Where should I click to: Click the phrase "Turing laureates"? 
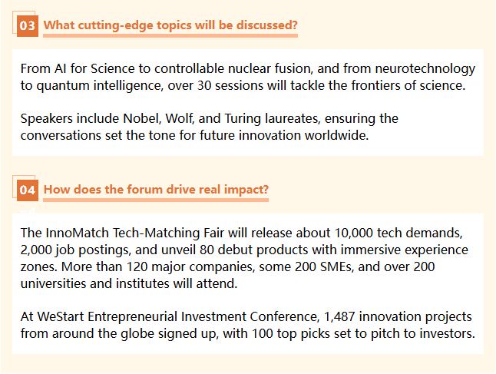point(271,119)
